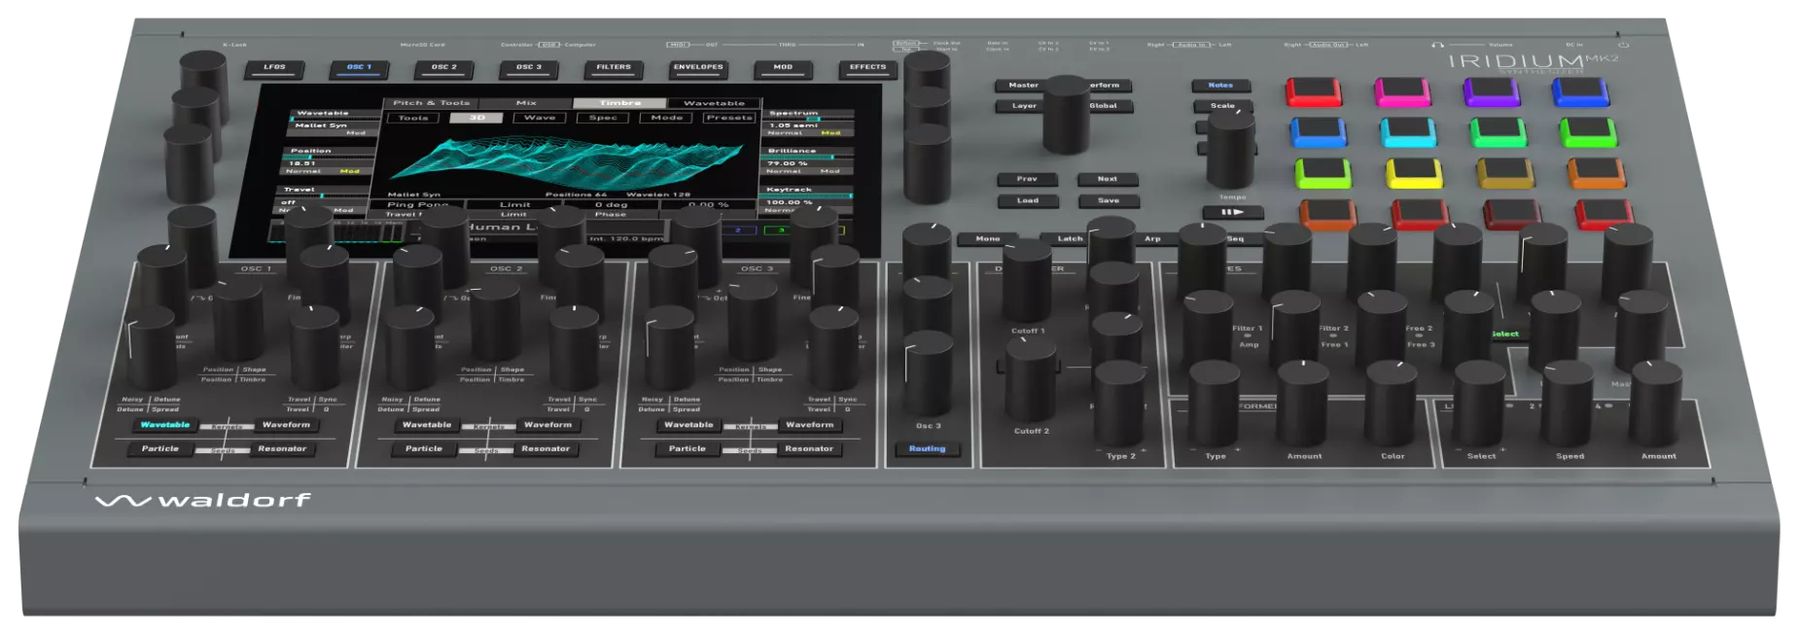Select the 3D view on display
The width and height of the screenshot is (1799, 635).
click(x=476, y=118)
